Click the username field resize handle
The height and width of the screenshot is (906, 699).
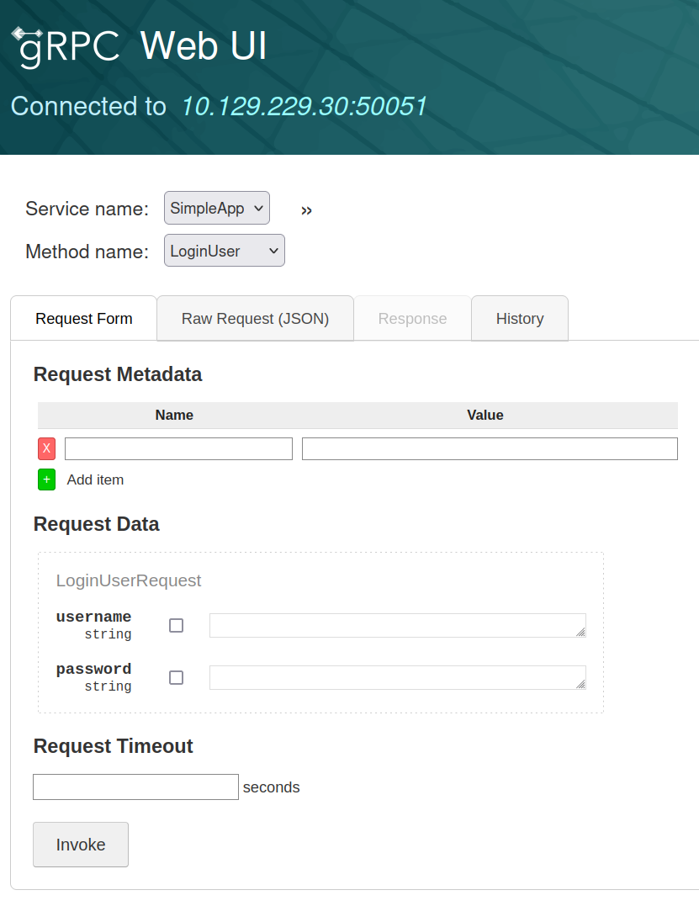[x=580, y=632]
